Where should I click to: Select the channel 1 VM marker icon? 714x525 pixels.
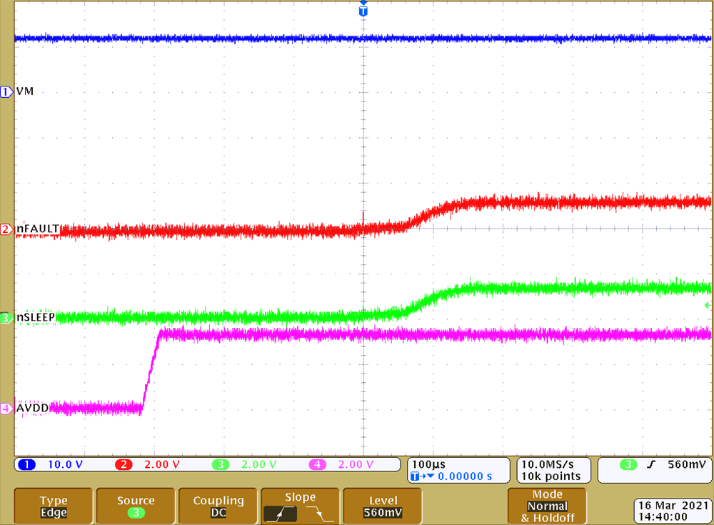pyautogui.click(x=6, y=91)
